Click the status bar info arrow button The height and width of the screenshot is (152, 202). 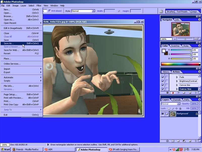point(48,145)
